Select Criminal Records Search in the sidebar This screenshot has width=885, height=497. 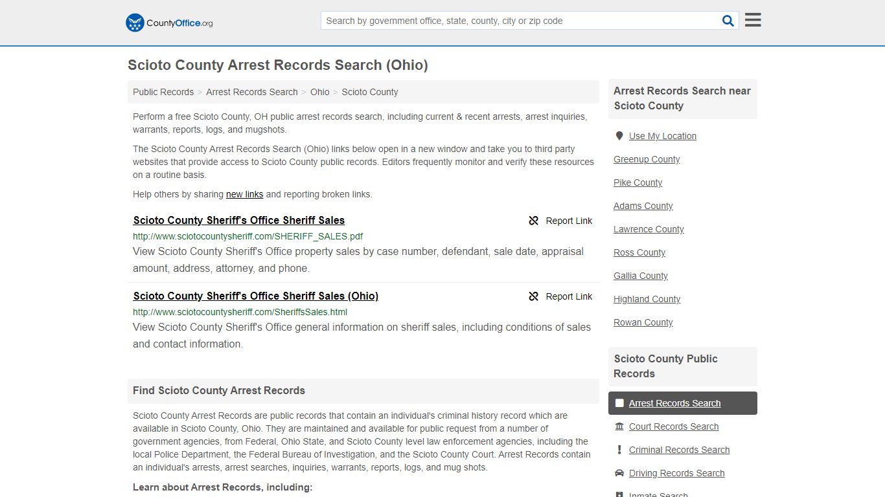[680, 450]
